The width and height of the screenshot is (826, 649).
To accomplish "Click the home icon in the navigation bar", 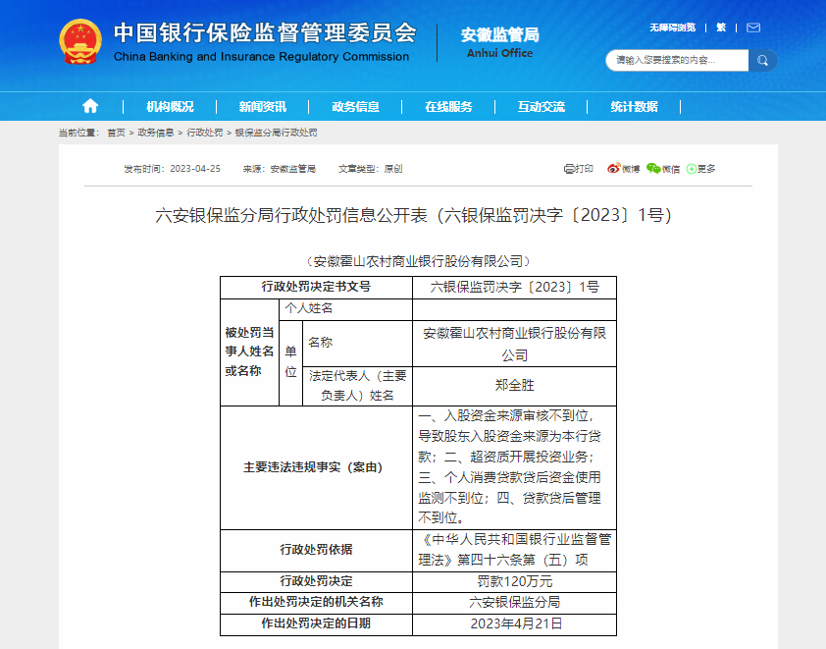I will click(x=89, y=106).
